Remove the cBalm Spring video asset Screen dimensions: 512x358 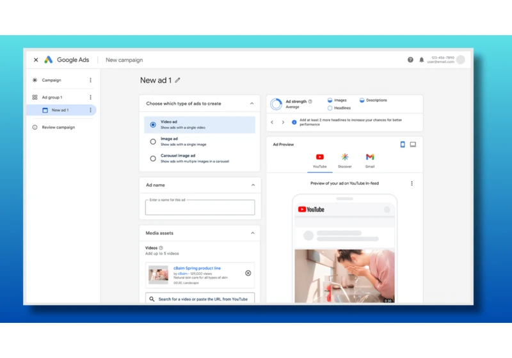(248, 273)
